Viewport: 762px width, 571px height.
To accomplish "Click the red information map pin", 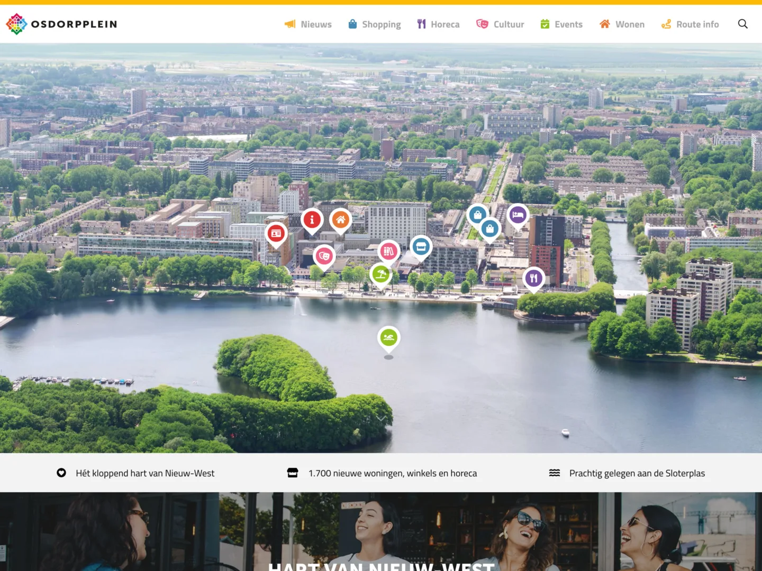I will click(312, 219).
